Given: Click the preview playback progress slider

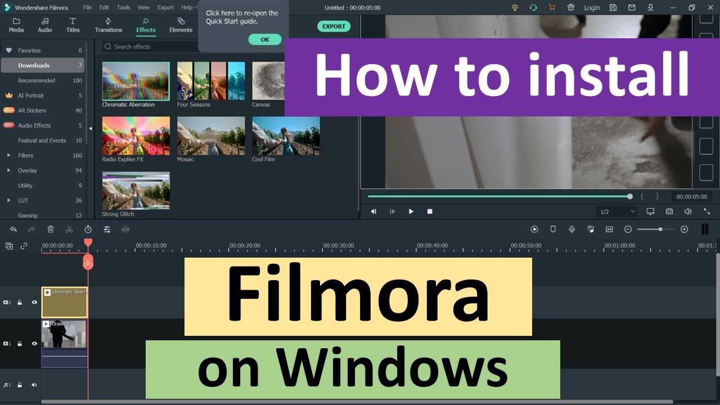Looking at the screenshot, I should tap(499, 196).
